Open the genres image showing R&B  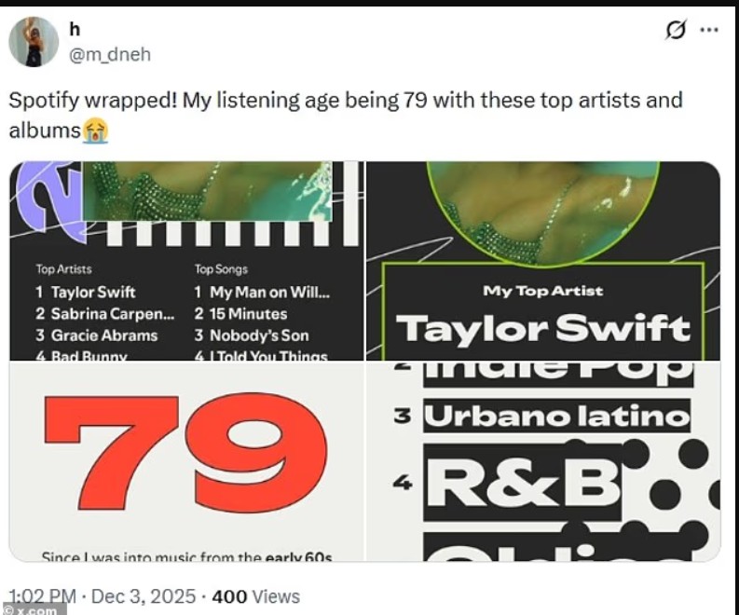pos(542,461)
